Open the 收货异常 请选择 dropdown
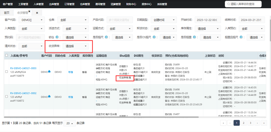The image size is (271, 132). click(x=76, y=46)
